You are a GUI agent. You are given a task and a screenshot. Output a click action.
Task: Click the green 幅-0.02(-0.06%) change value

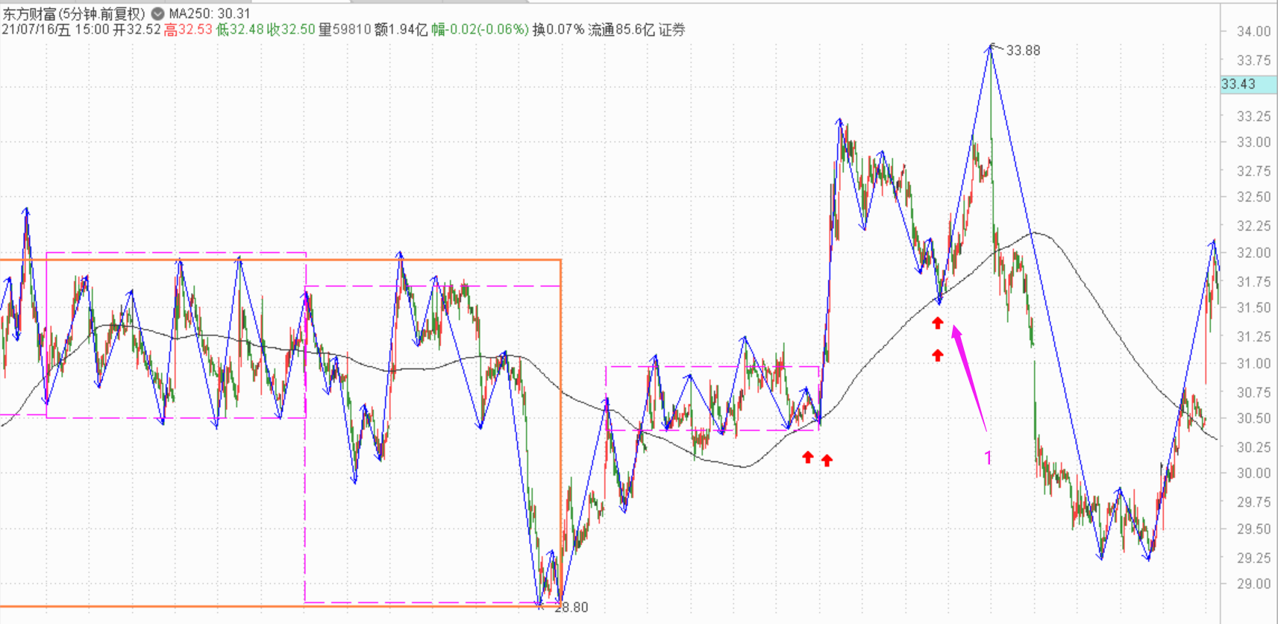point(480,30)
